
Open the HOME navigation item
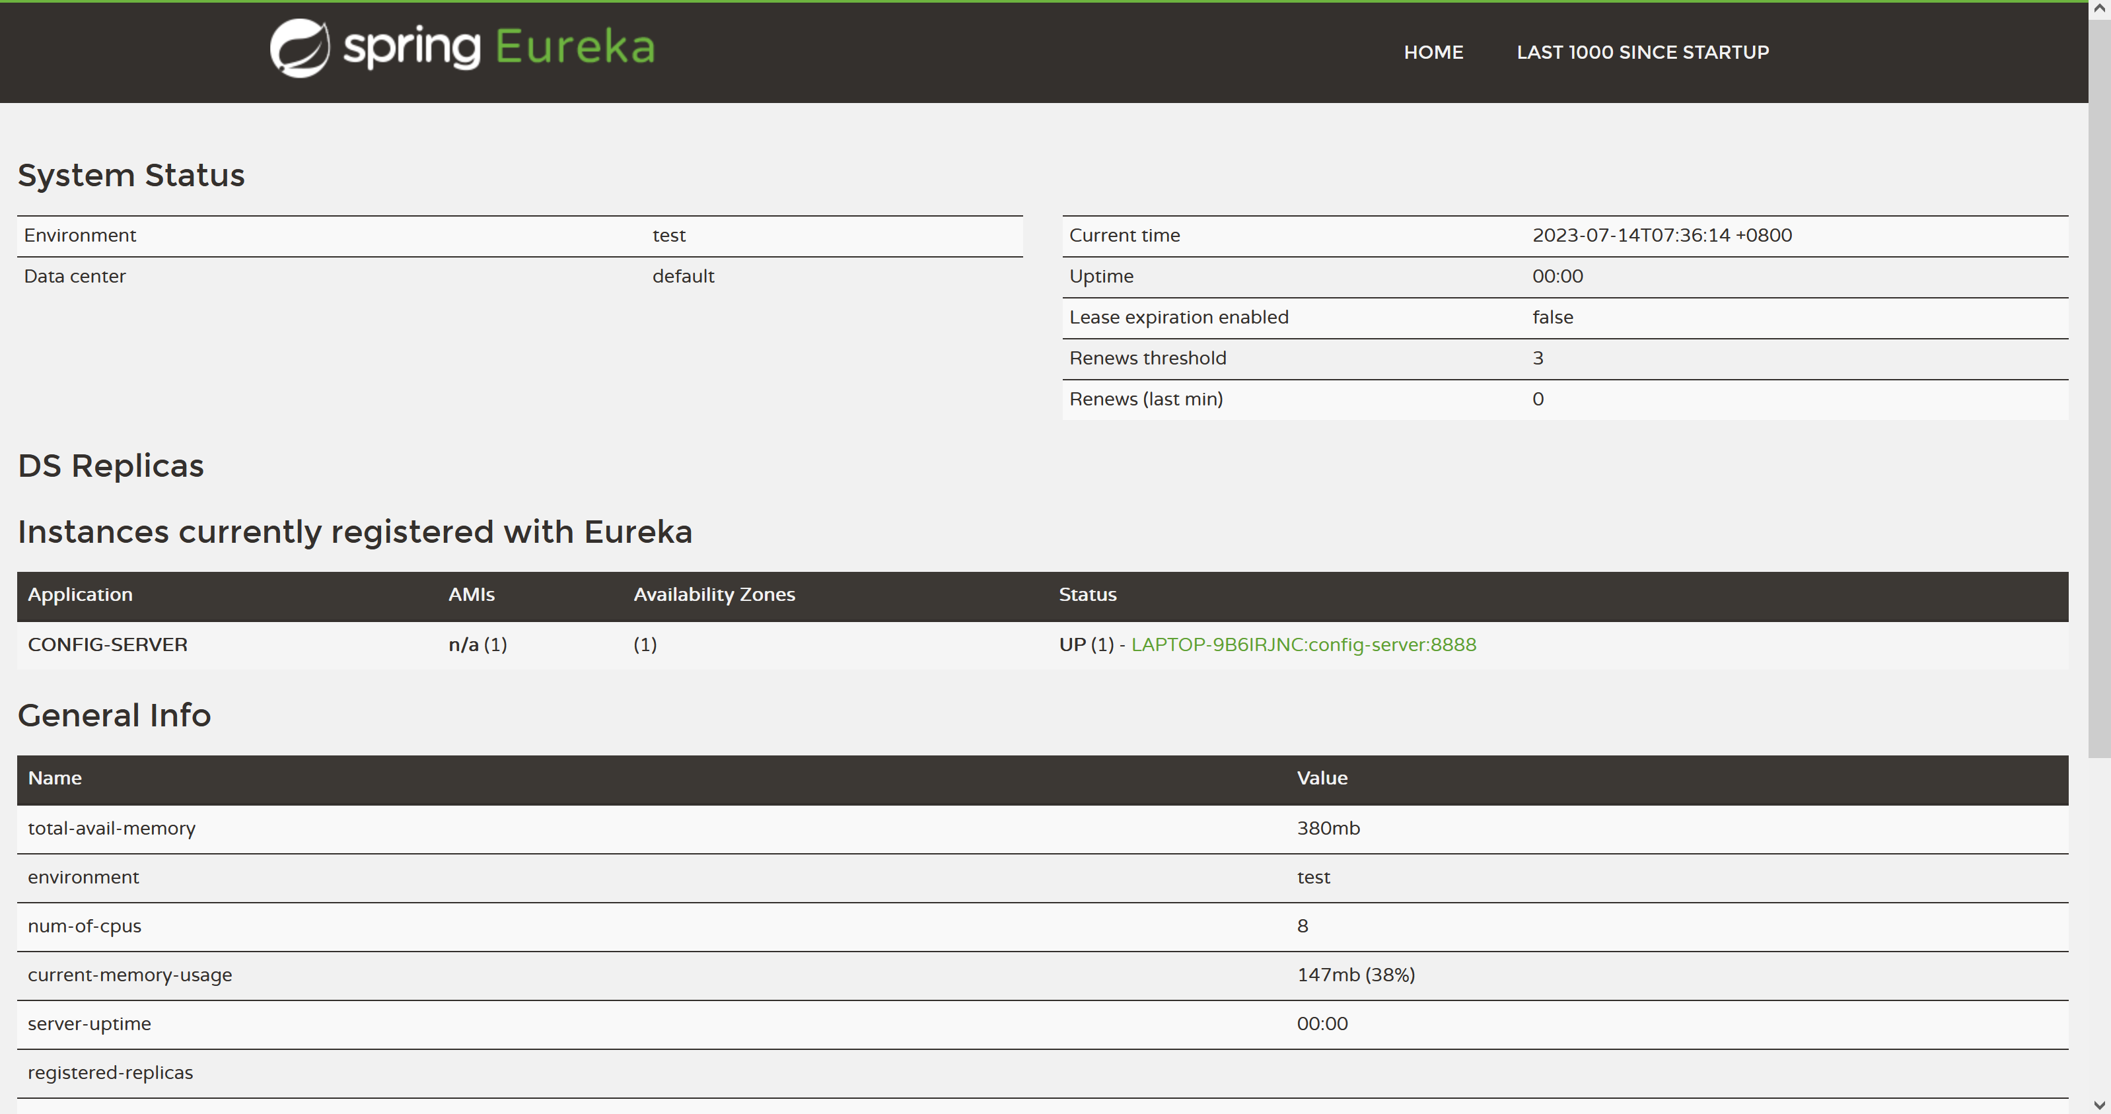click(x=1433, y=52)
